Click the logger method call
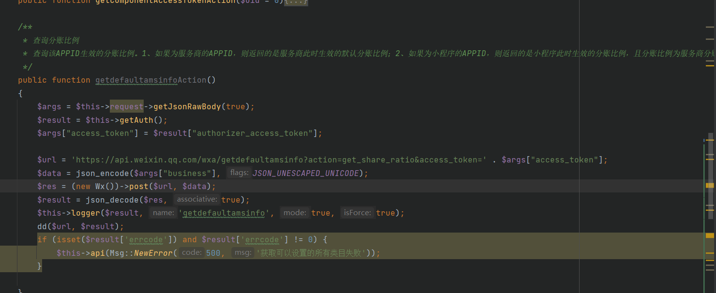Screen dimensions: 716x293 (86, 213)
